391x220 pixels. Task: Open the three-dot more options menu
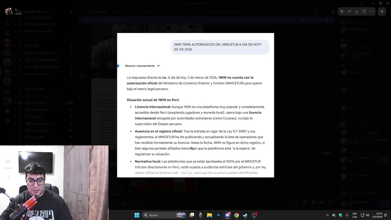371,11
